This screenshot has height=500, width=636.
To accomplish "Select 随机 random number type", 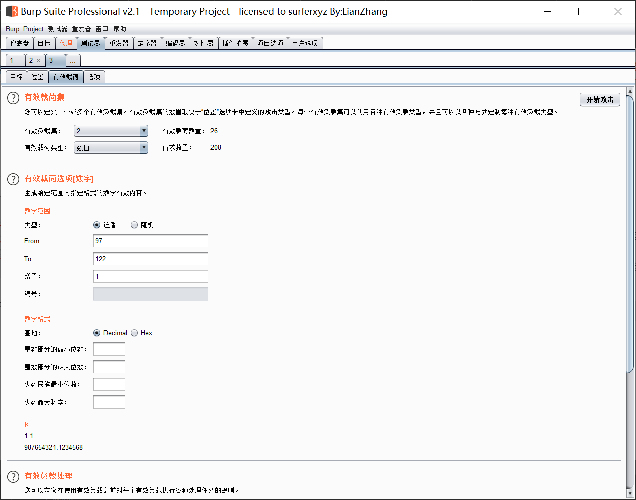I will [x=134, y=225].
